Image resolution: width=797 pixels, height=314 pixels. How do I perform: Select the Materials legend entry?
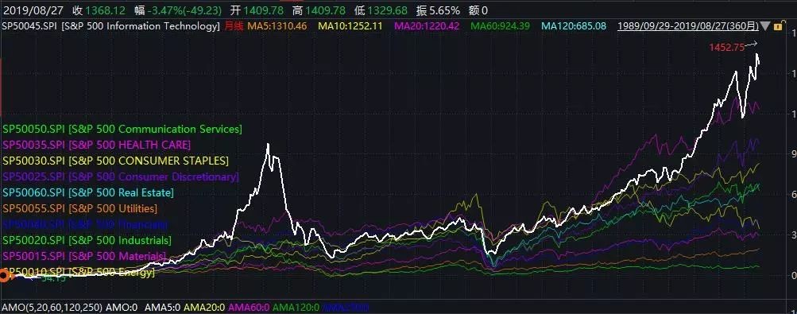pyautogui.click(x=84, y=255)
